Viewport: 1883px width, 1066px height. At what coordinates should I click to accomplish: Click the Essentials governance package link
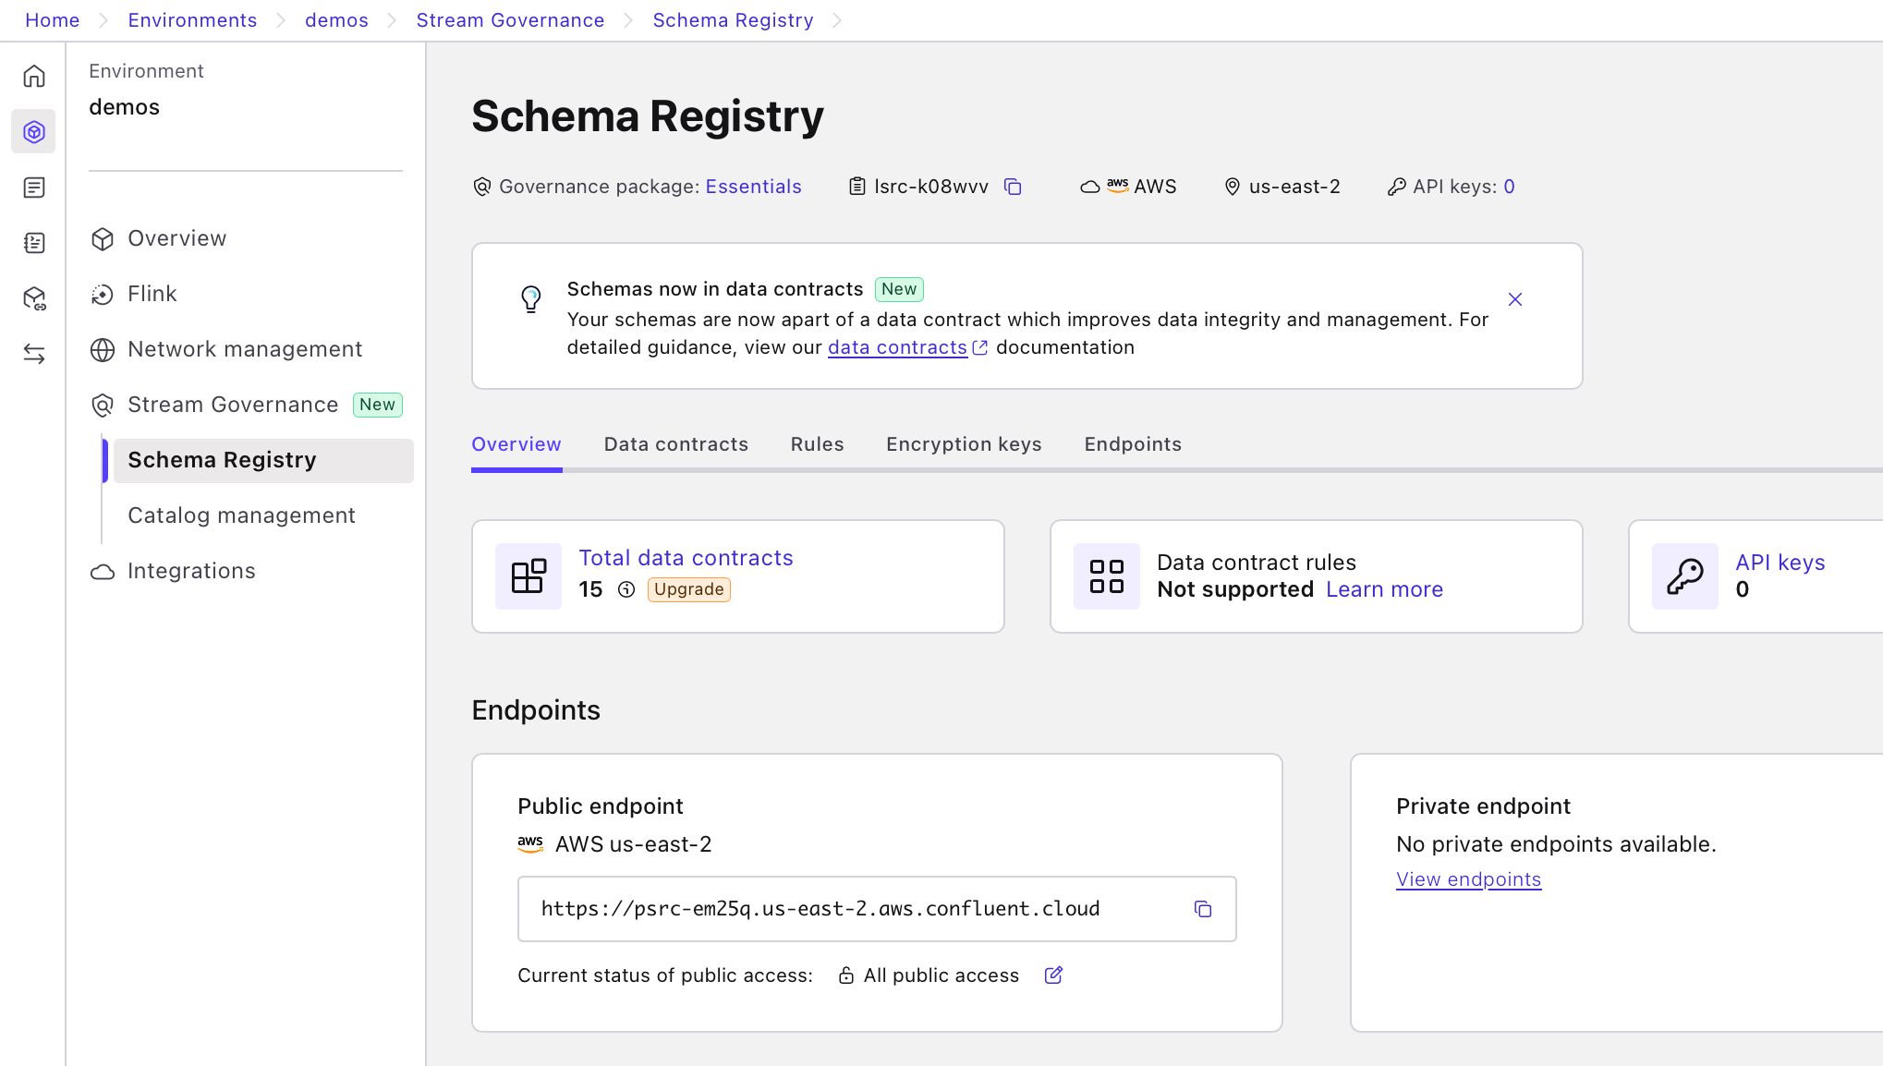[753, 187]
